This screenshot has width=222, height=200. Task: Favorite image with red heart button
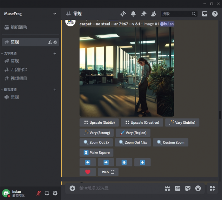(88, 172)
